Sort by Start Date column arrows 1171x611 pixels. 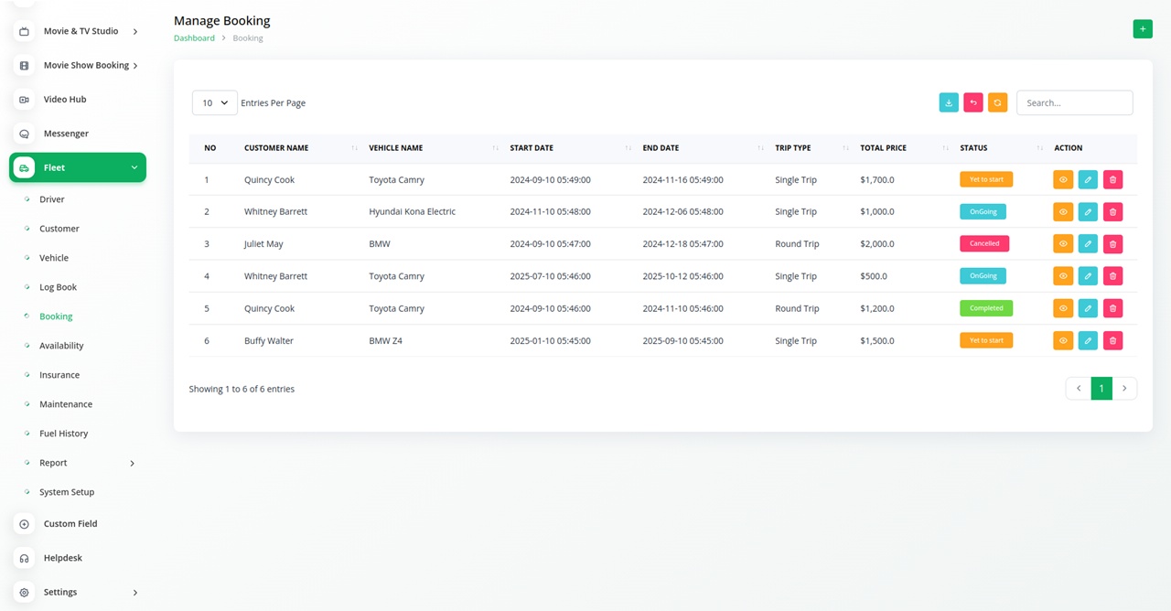(x=628, y=148)
